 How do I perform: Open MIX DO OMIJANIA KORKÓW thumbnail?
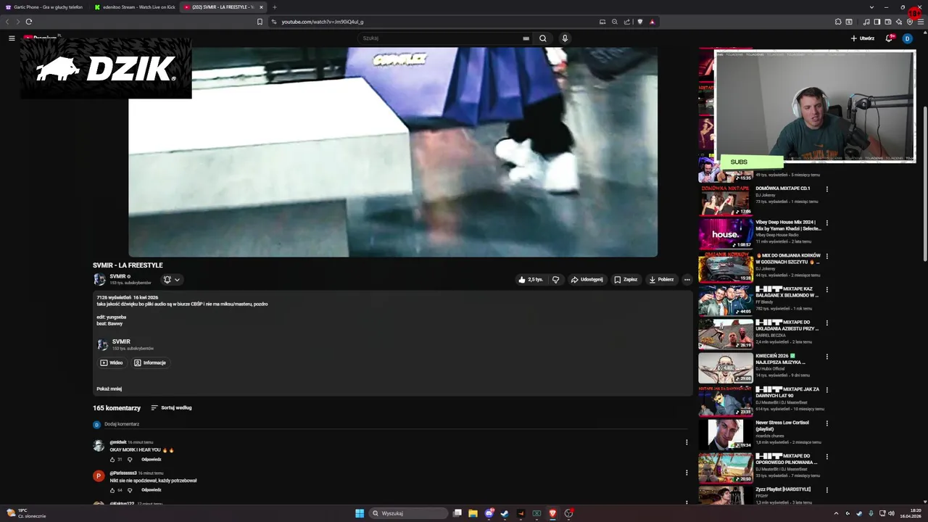point(725,267)
